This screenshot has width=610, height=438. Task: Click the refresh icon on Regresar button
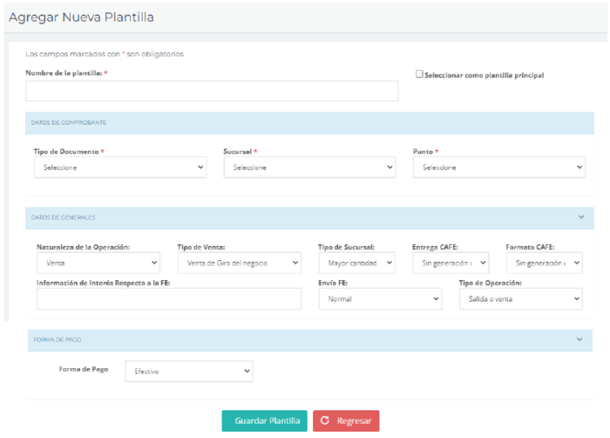pyautogui.click(x=325, y=421)
